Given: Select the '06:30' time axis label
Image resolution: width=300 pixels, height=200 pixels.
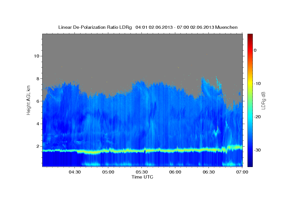Looking at the screenshot, I should (x=208, y=172).
